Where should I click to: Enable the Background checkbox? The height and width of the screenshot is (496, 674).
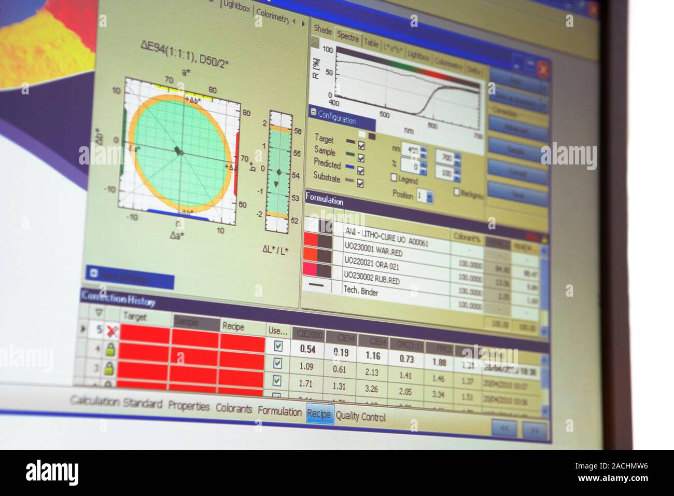[457, 192]
